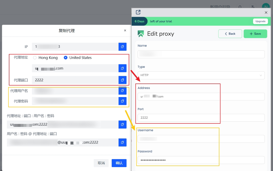Viewport: 273px width, 171px height.
Task: Select the Hong Kong radio option
Action: pos(35,58)
